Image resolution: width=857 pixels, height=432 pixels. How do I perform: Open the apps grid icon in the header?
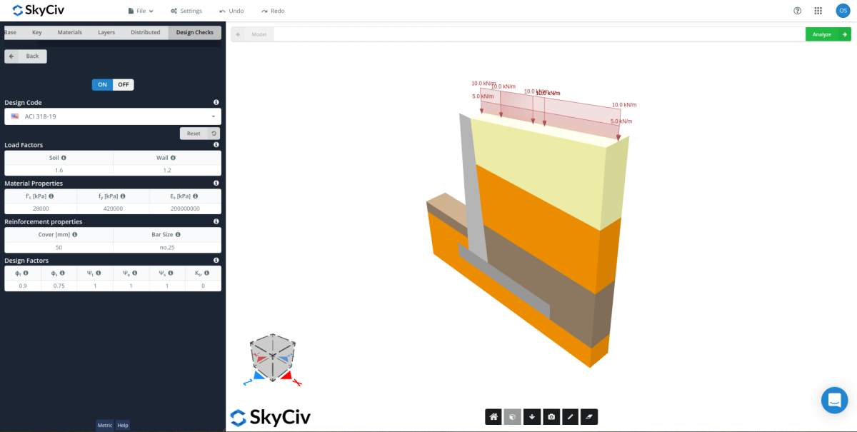click(x=818, y=10)
